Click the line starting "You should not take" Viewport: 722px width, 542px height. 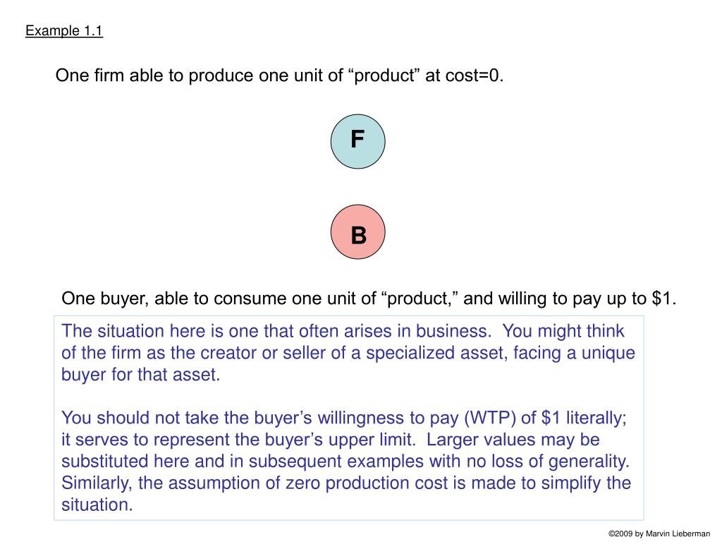pos(344,418)
